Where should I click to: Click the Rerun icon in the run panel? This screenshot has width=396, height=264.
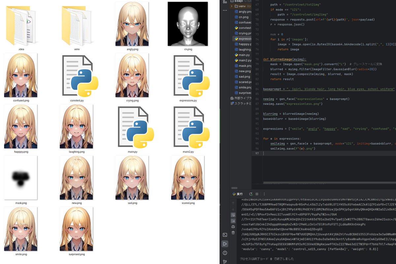pos(251,194)
